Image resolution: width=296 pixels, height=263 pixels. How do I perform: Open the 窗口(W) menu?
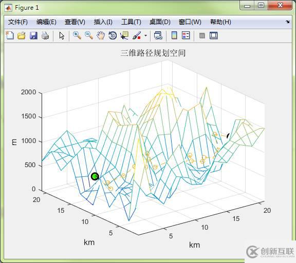[x=190, y=22]
